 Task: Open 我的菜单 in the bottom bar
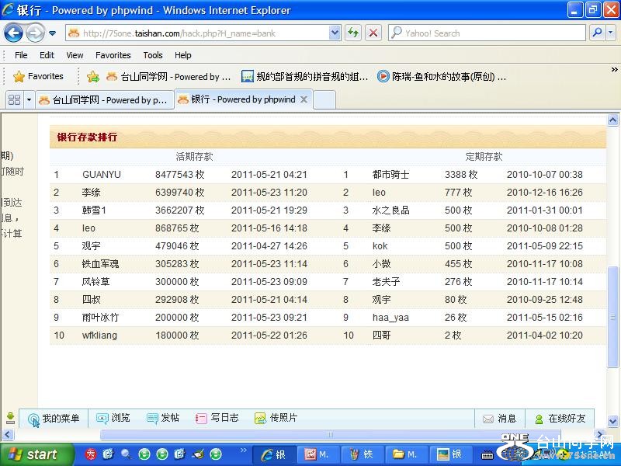tap(54, 418)
